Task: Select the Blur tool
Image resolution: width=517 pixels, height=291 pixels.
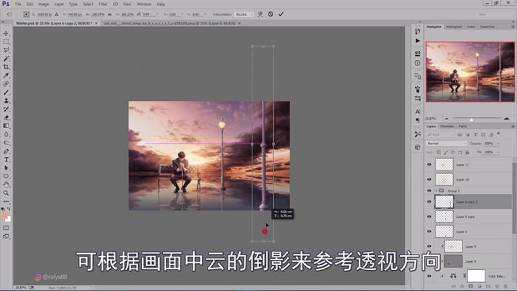Action: pos(6,134)
